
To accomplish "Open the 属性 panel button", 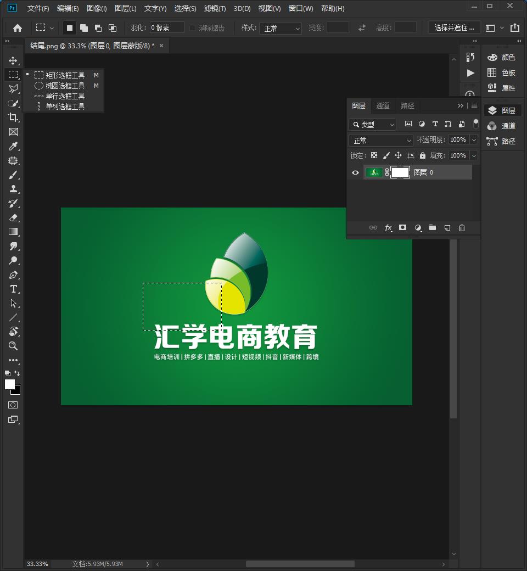I will point(502,88).
